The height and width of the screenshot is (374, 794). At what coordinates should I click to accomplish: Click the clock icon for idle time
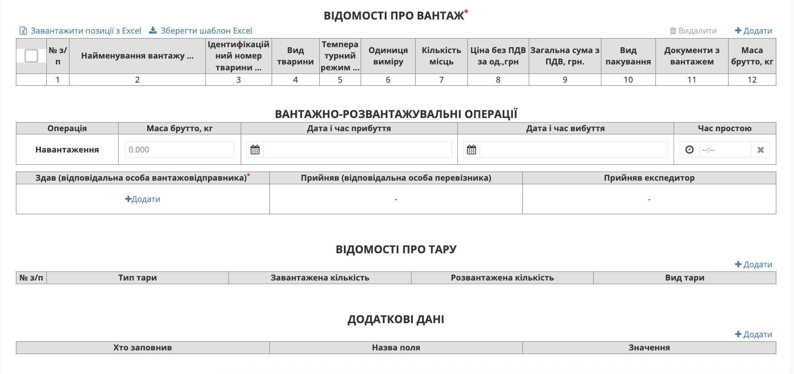(x=690, y=149)
